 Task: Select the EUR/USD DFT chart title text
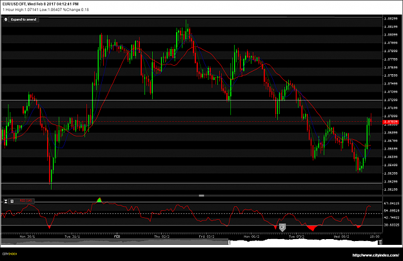click(41, 4)
